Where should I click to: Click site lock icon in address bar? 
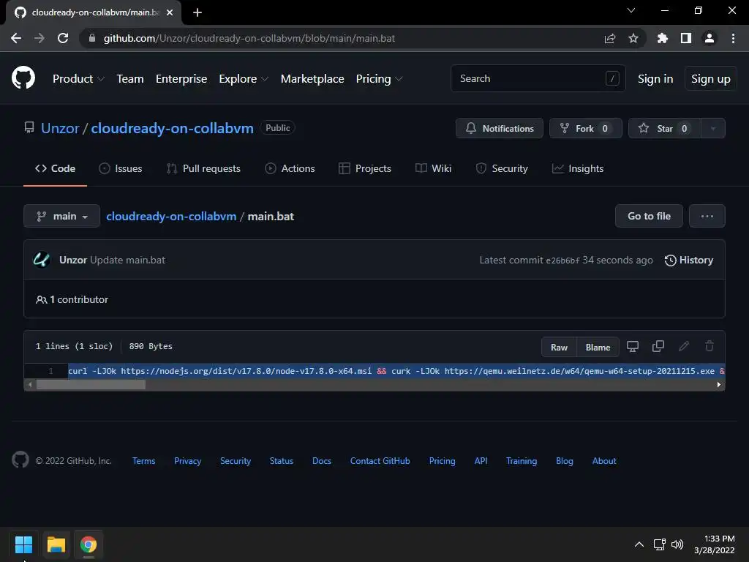pyautogui.click(x=92, y=38)
